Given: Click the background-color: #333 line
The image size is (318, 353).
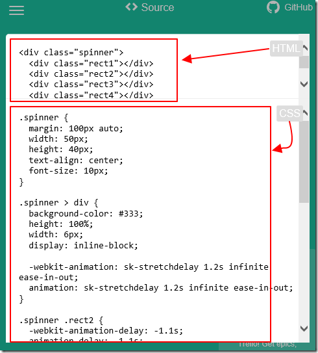Looking at the screenshot, I should pos(86,214).
